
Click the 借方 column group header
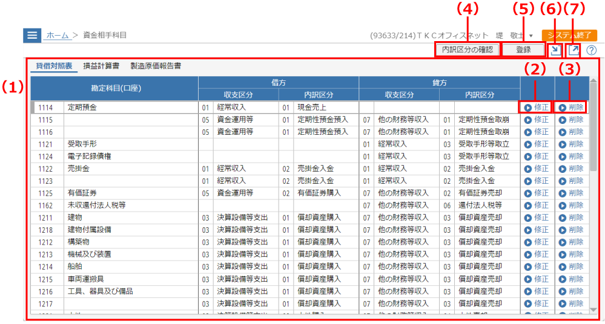279,82
